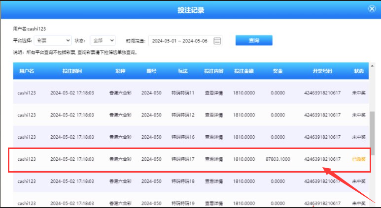Click the 投注时间 column header
Image resolution: width=381 pixels, height=208 pixels.
pos(72,71)
